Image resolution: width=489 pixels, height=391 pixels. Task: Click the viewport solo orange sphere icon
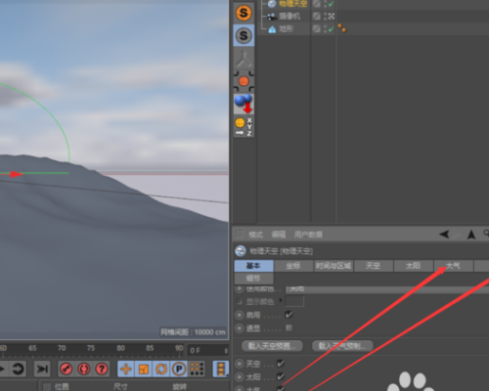point(244,81)
